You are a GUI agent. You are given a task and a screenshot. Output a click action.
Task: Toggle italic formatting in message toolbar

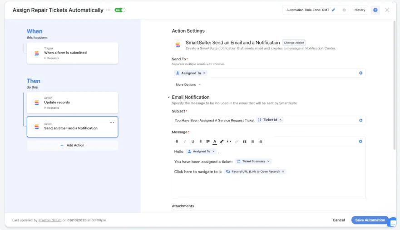click(185, 142)
